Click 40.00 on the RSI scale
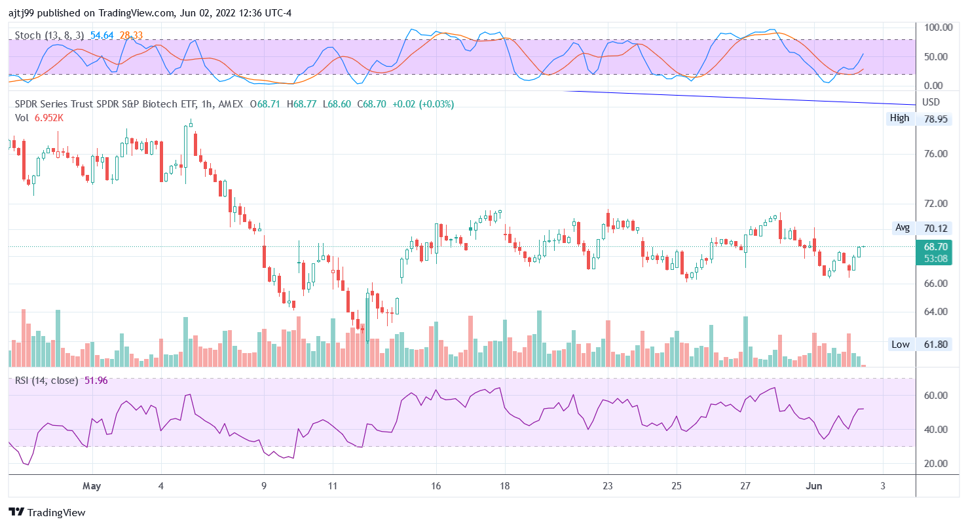The width and height of the screenshot is (968, 526). [x=937, y=430]
